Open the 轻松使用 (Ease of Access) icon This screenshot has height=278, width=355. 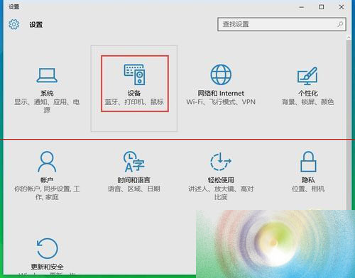coord(221,162)
